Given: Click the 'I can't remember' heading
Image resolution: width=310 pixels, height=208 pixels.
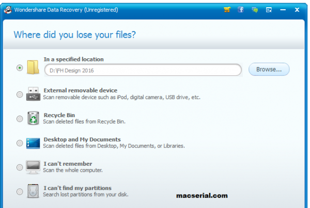Looking at the screenshot, I should pos(68,164).
